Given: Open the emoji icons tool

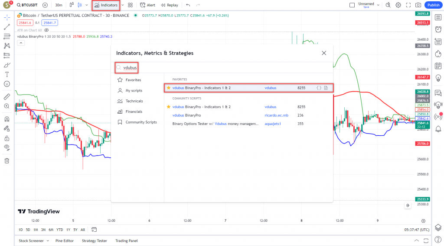Looking at the screenshot, I should [7, 84].
